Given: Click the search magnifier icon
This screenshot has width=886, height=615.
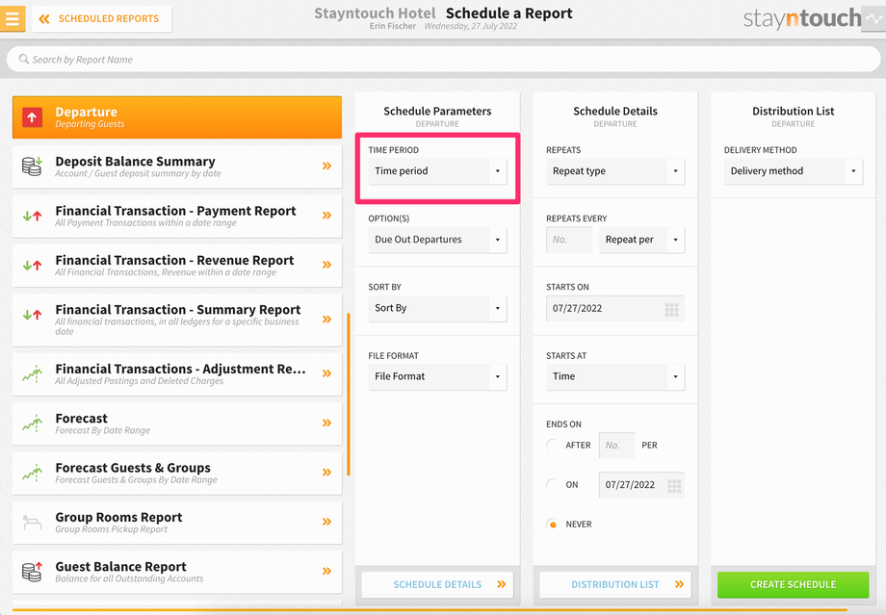Looking at the screenshot, I should [23, 59].
